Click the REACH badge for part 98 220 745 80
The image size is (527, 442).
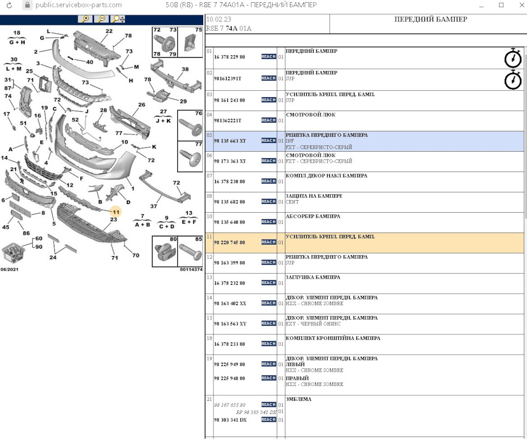click(268, 242)
